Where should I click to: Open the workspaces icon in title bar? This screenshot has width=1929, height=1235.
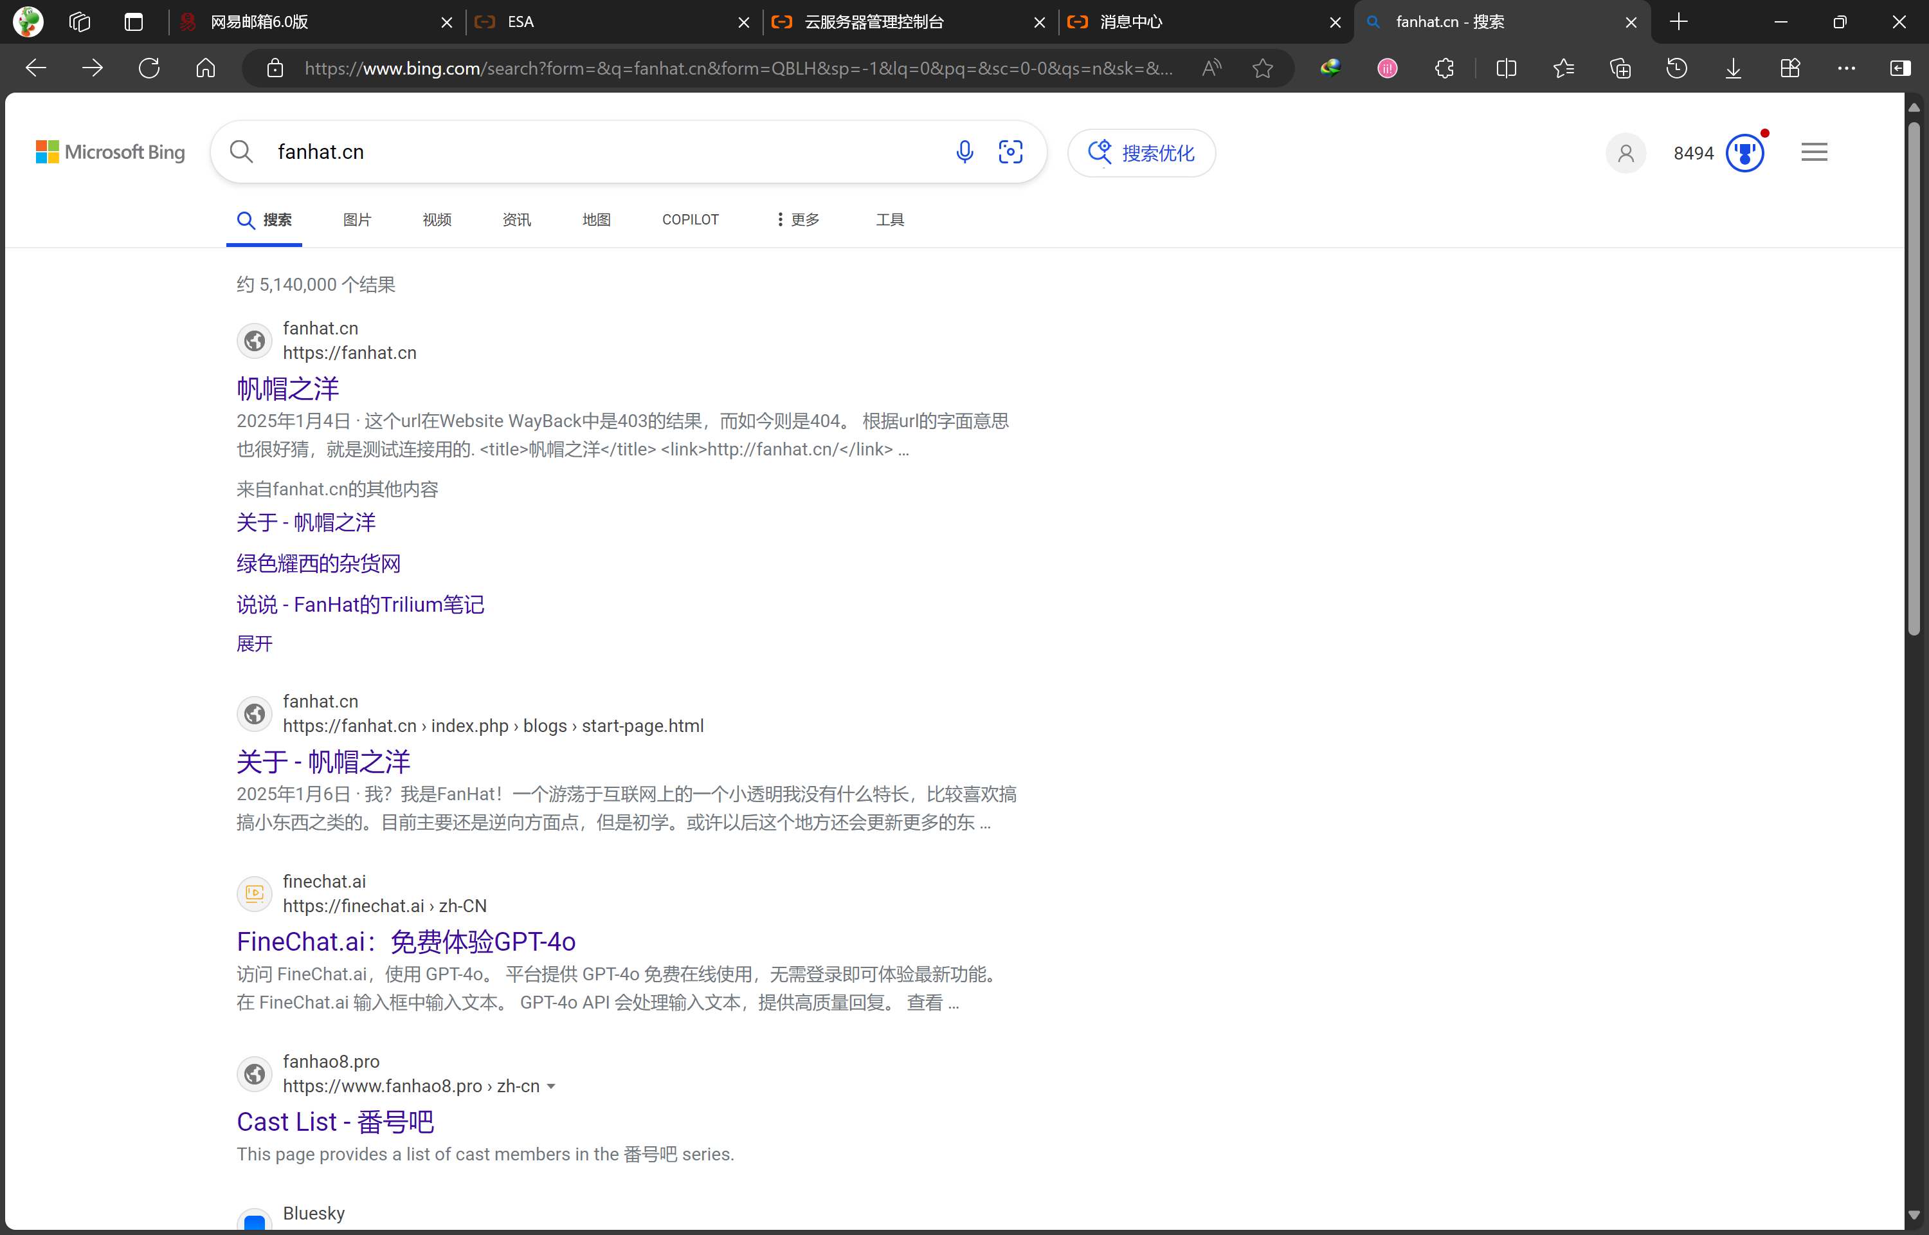pos(79,22)
